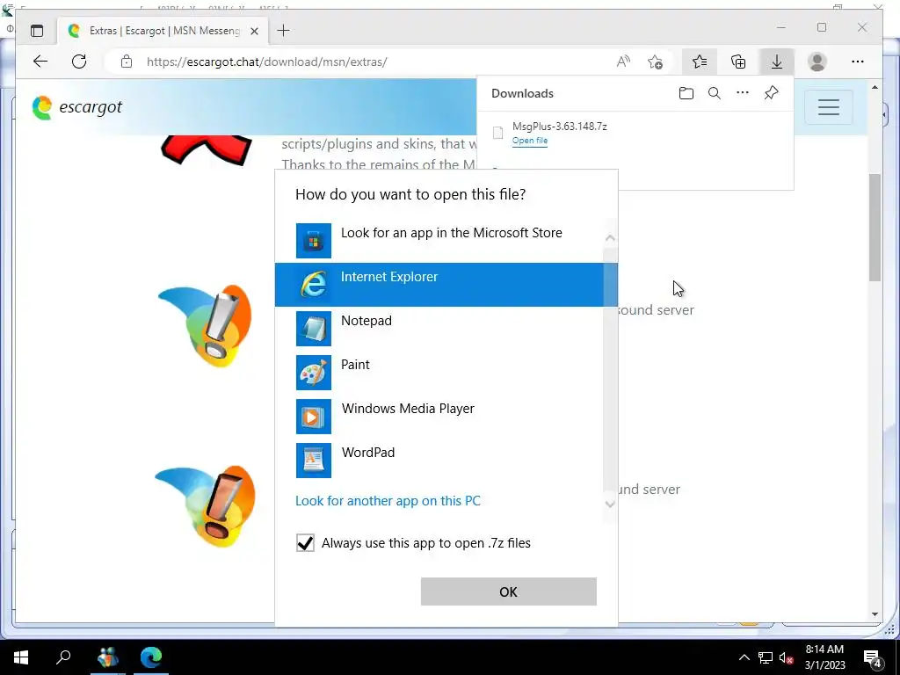
Task: View site info lock icon
Action: (x=127, y=62)
